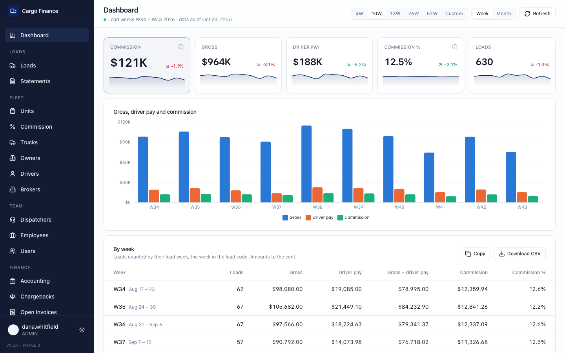Screen dimensions: 565x353
Task: Click the Employees briefcase icon
Action: click(x=13, y=235)
